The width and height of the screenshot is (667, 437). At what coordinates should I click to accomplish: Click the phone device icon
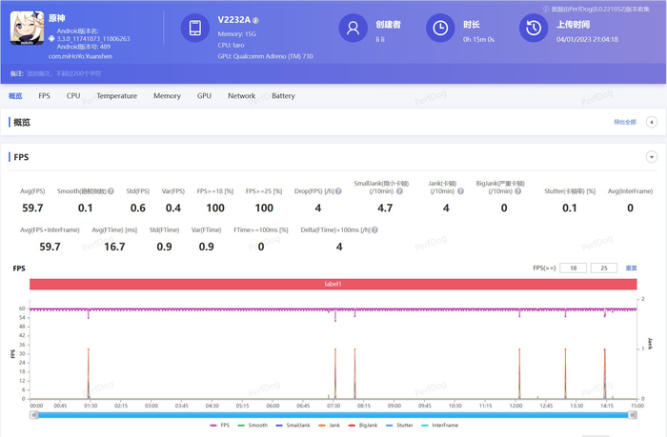[x=194, y=29]
